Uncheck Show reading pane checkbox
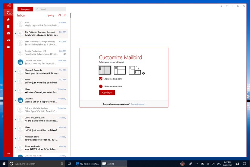250x167 pixels. tap(101, 79)
